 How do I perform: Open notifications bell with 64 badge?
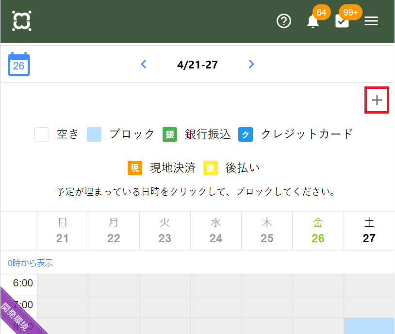313,21
